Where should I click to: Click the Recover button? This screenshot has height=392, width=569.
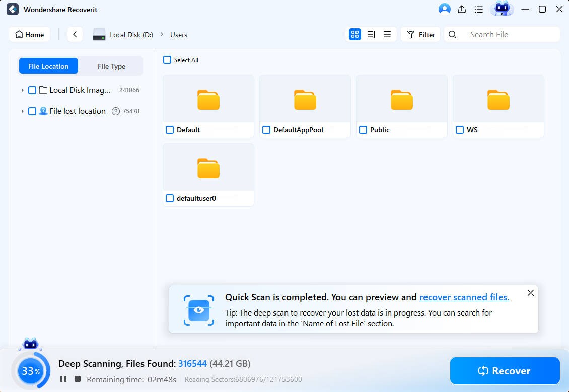tap(505, 371)
